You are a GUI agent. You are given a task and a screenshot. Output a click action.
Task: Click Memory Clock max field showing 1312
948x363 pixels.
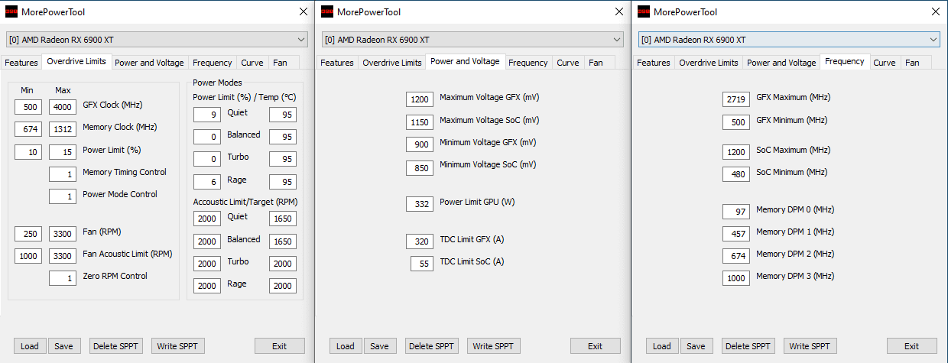click(x=63, y=129)
